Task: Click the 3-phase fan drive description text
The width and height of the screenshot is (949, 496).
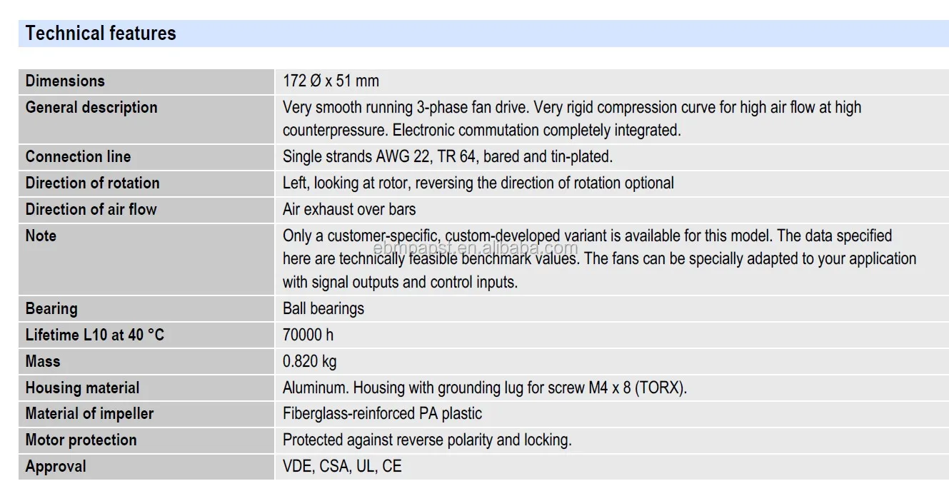Action: click(x=571, y=118)
